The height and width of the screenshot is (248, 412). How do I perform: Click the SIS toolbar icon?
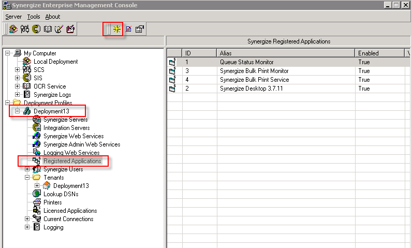pos(36,28)
